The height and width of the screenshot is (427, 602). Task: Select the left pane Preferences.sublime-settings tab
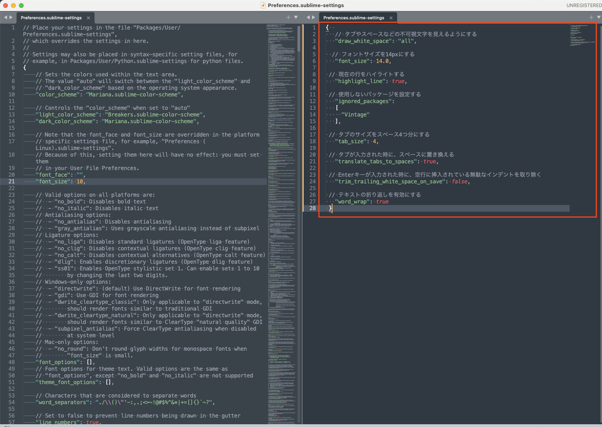click(x=51, y=17)
